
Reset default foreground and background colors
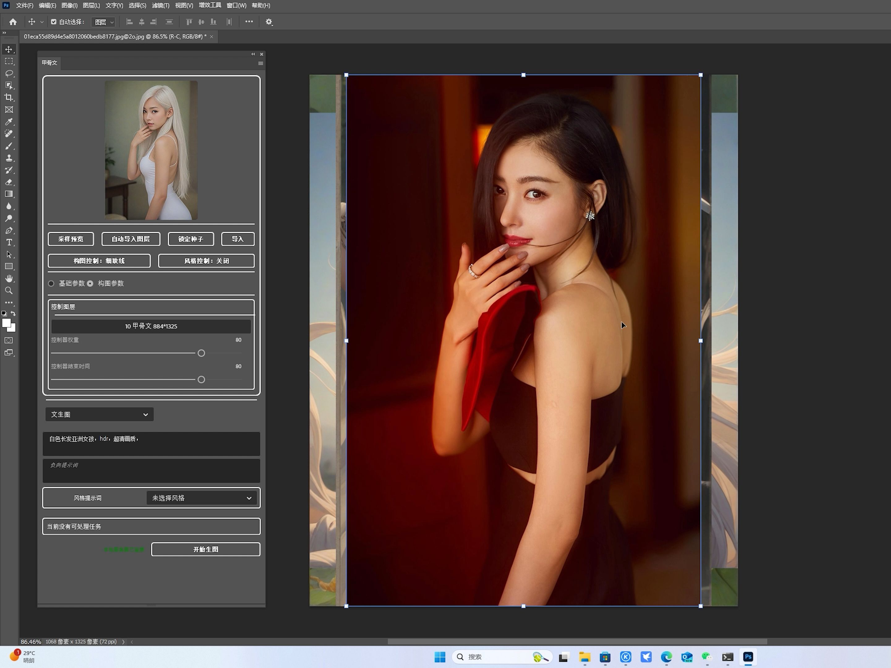pos(4,314)
